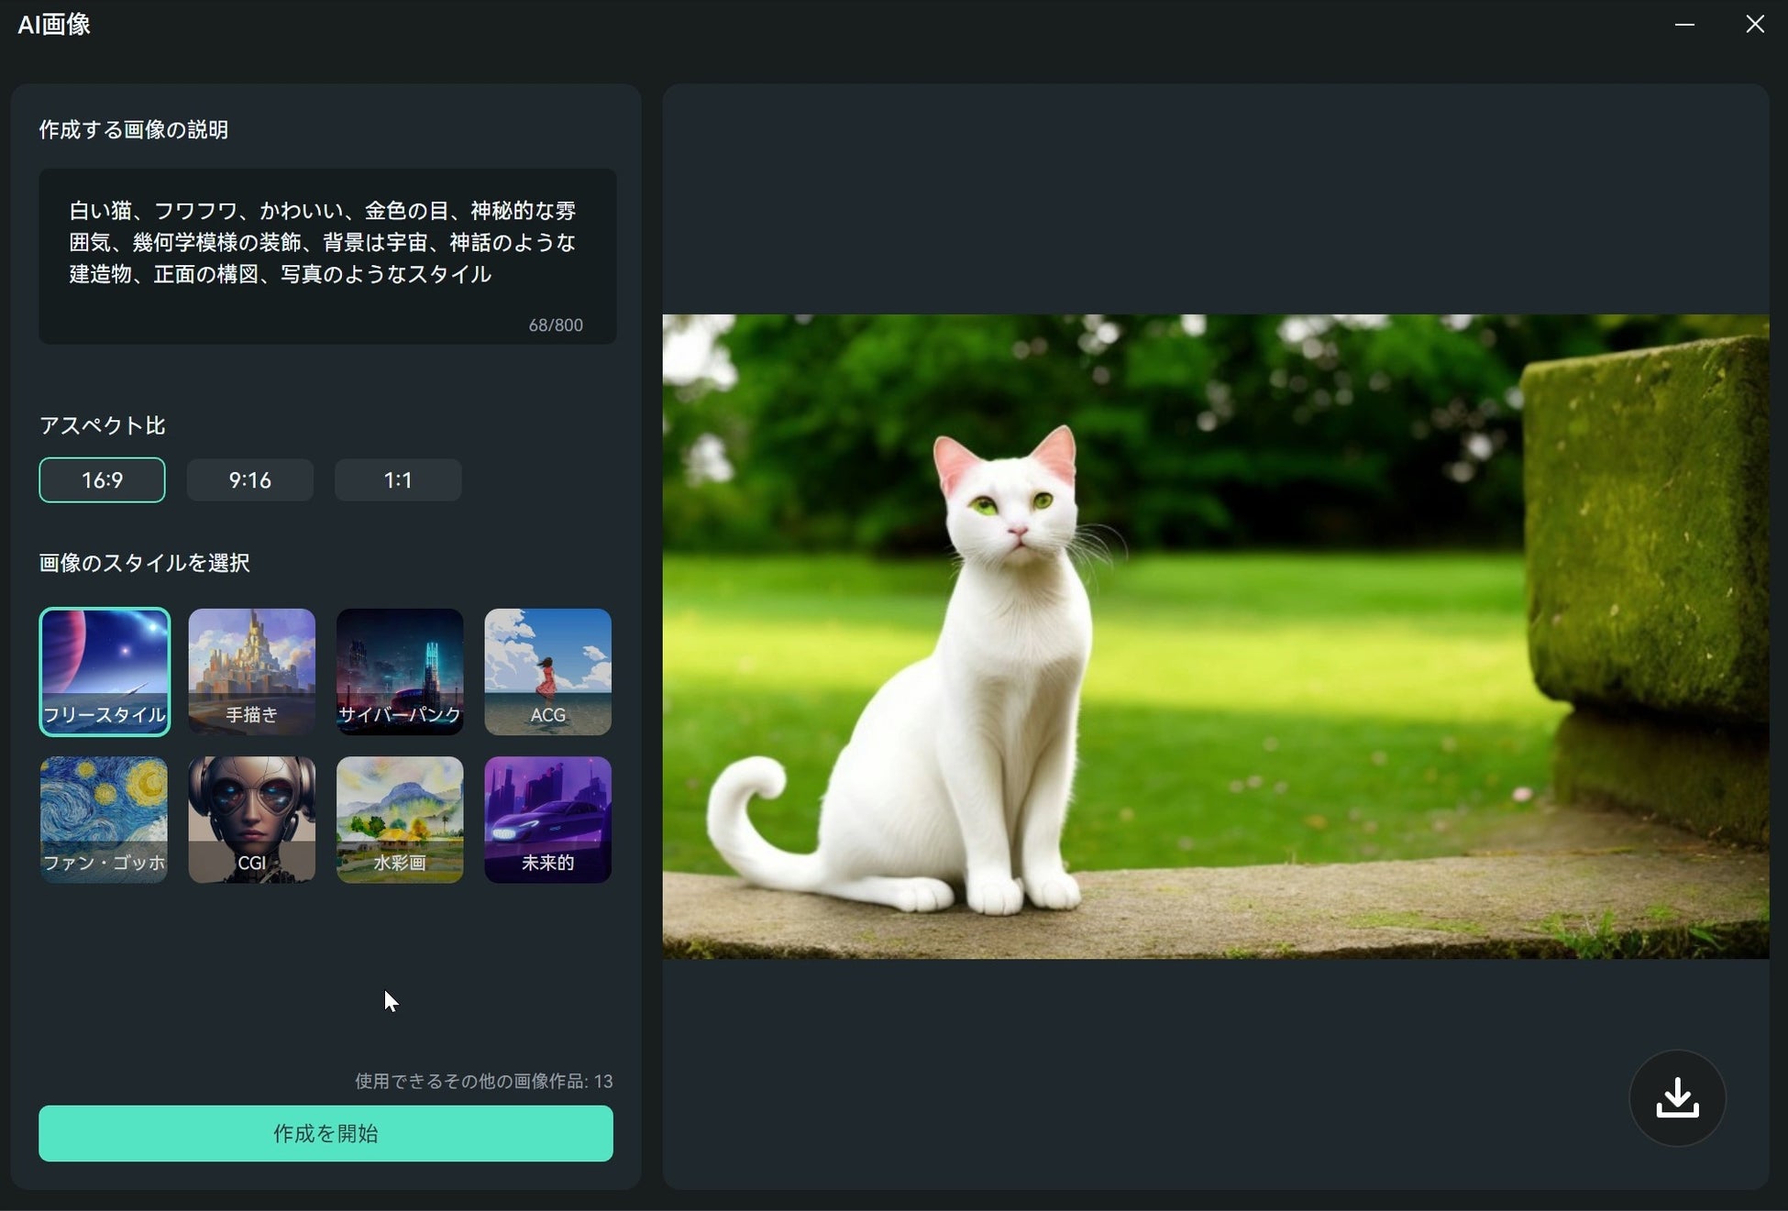The width and height of the screenshot is (1788, 1211).
Task: Select the フリースタイル style thumbnail
Action: click(x=105, y=671)
